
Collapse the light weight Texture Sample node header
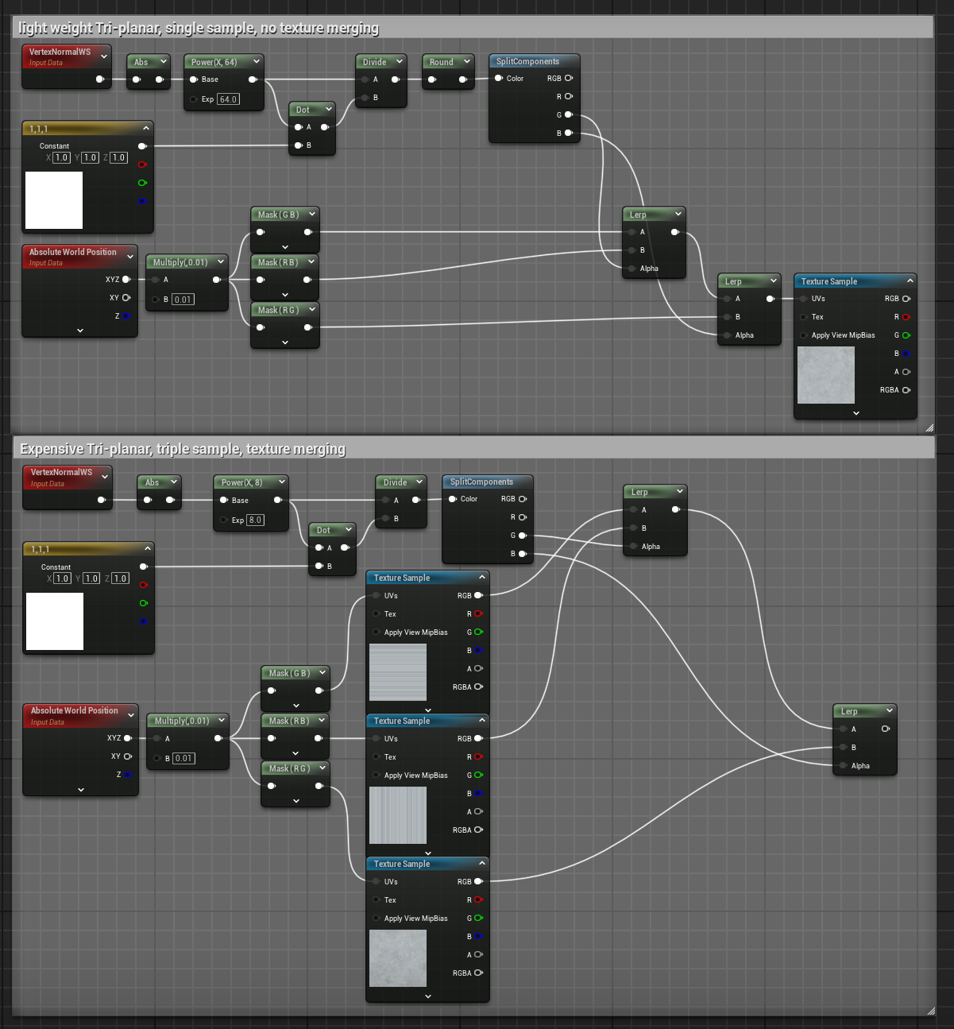point(910,280)
